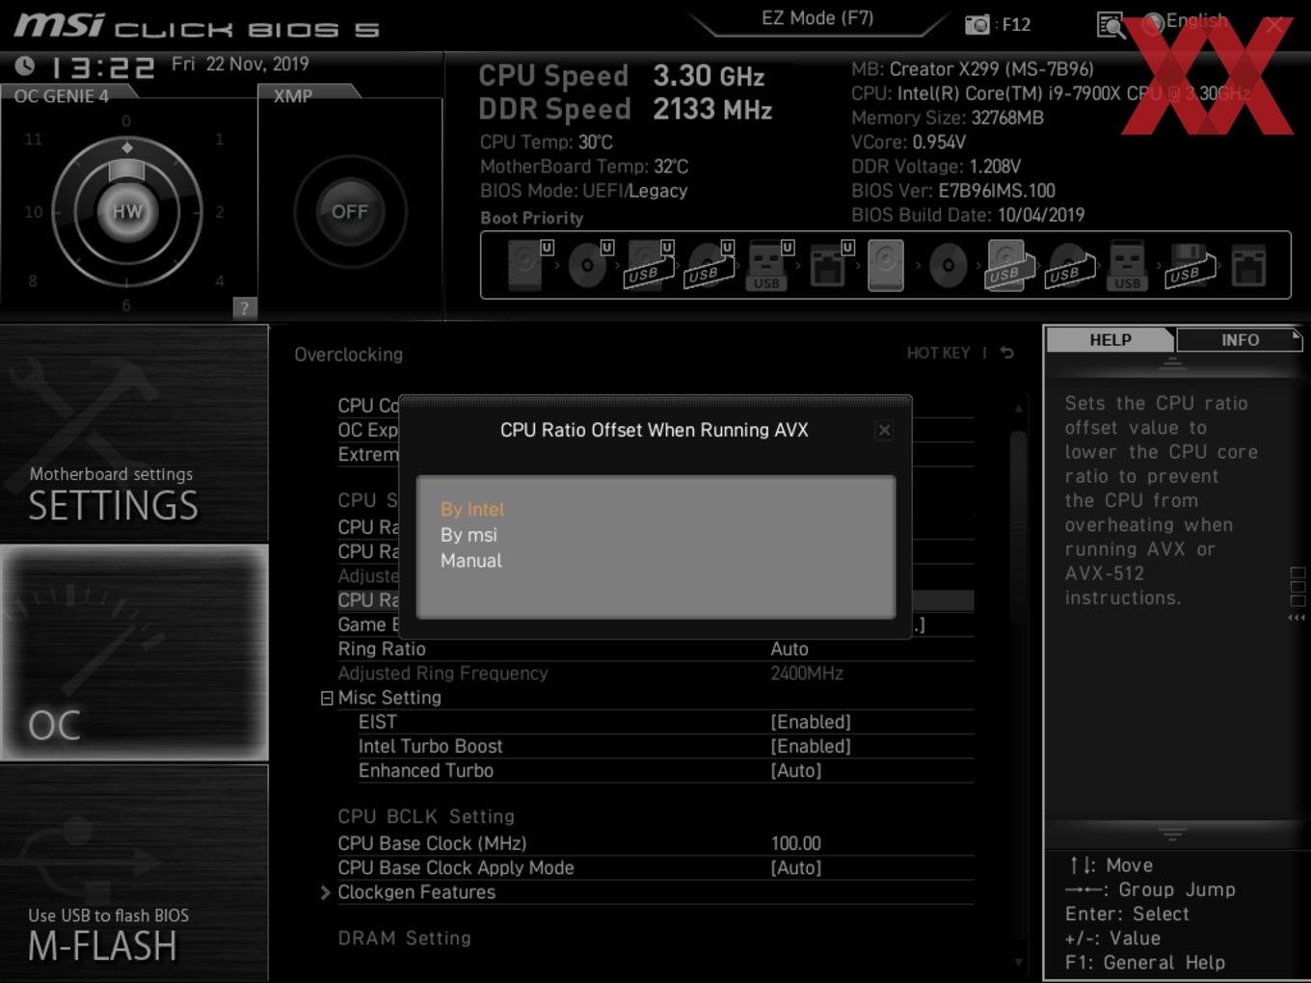This screenshot has width=1311, height=983.
Task: Choose the By Intel option
Action: pyautogui.click(x=472, y=509)
